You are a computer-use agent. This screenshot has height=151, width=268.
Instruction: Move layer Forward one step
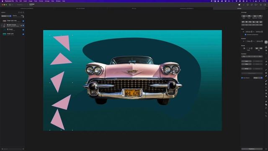point(260,16)
